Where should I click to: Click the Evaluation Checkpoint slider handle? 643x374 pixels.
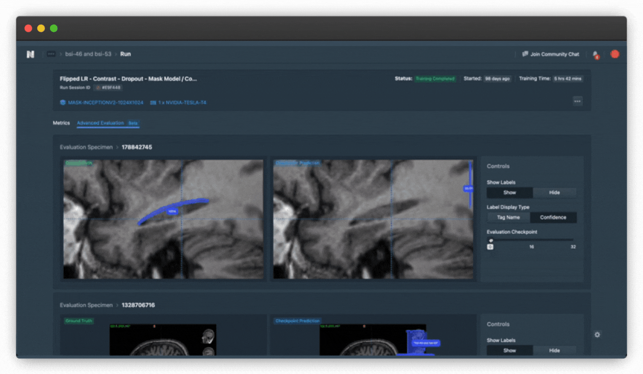(x=490, y=240)
